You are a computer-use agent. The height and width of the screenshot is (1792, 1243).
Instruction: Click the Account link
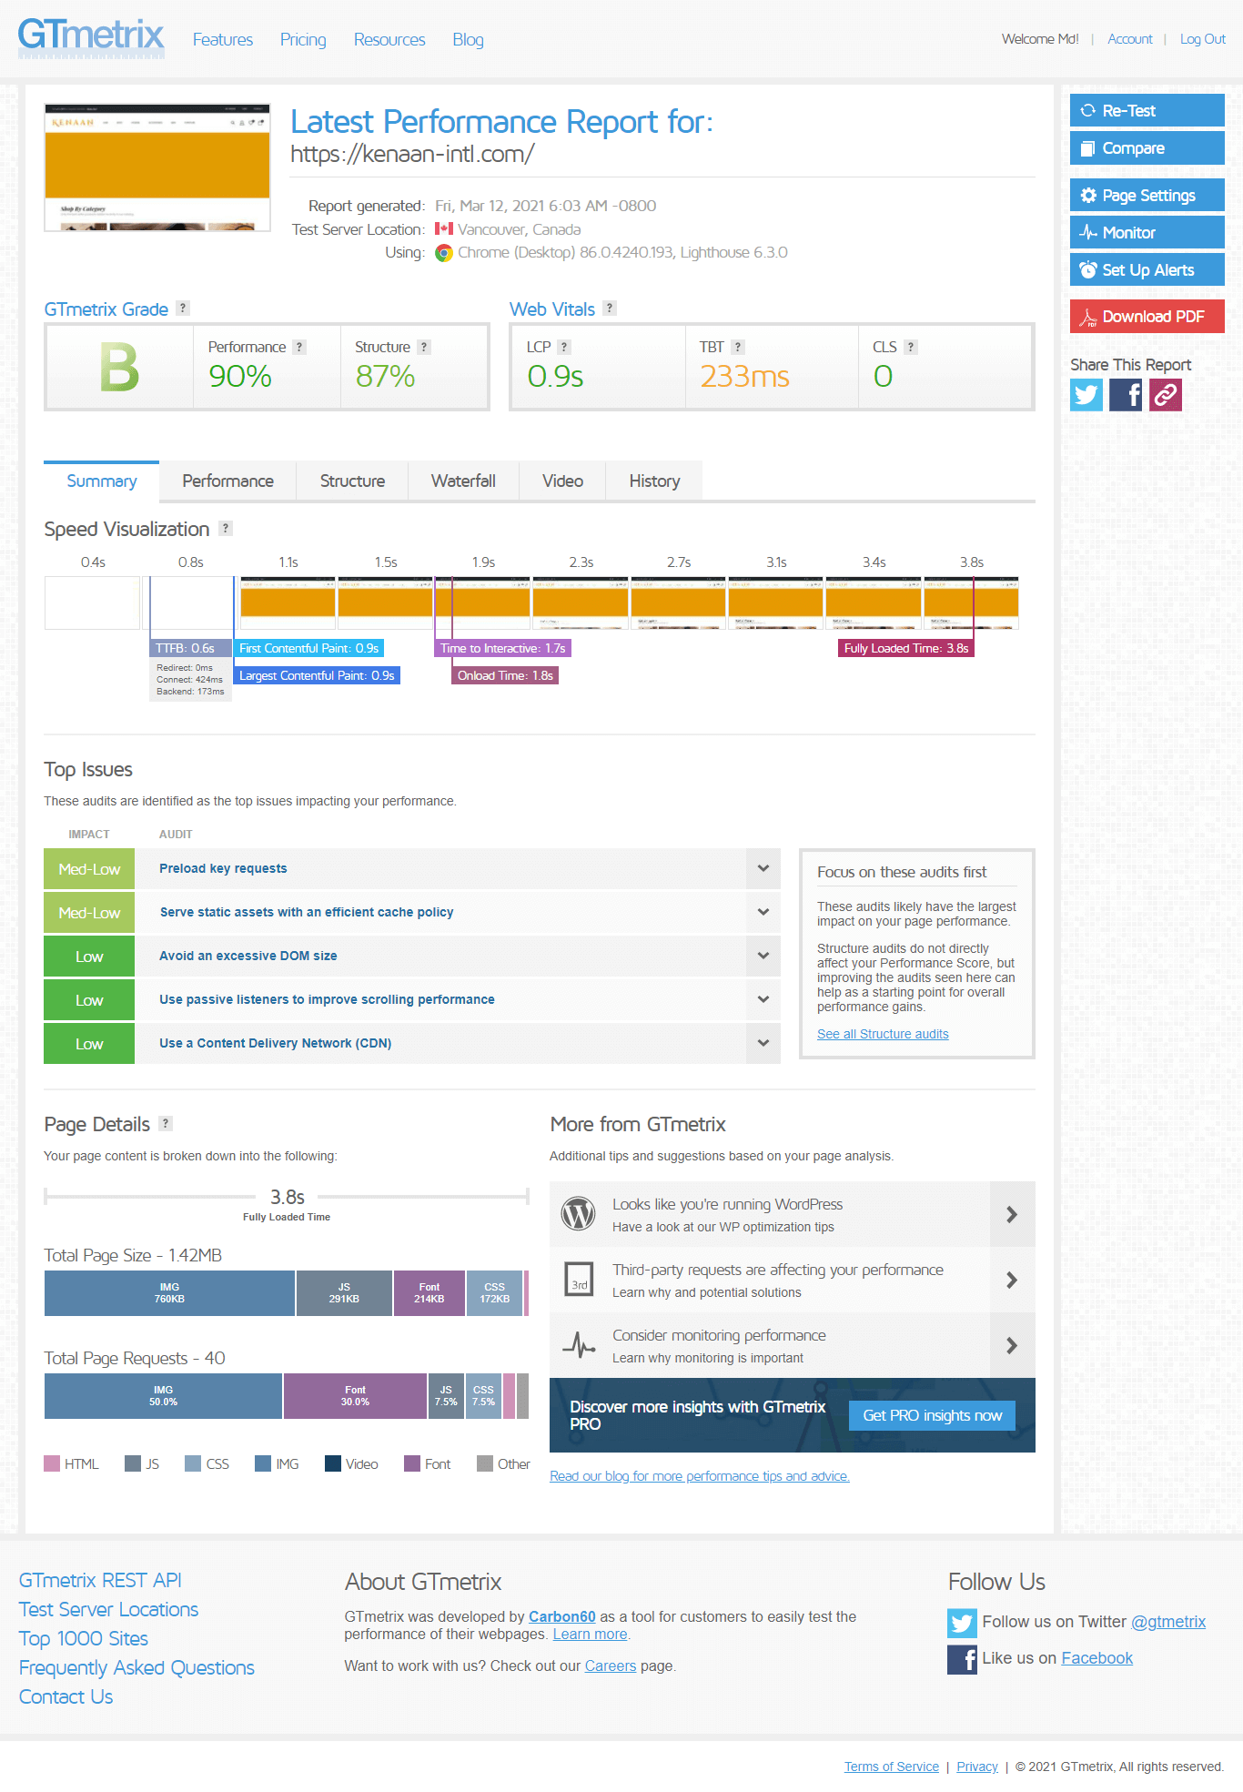tap(1129, 39)
